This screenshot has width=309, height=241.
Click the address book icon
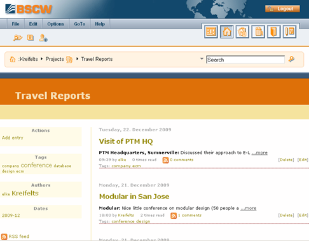tap(274, 32)
